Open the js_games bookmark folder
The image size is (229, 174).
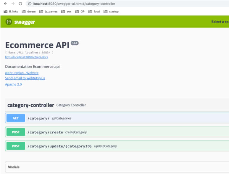point(48,12)
